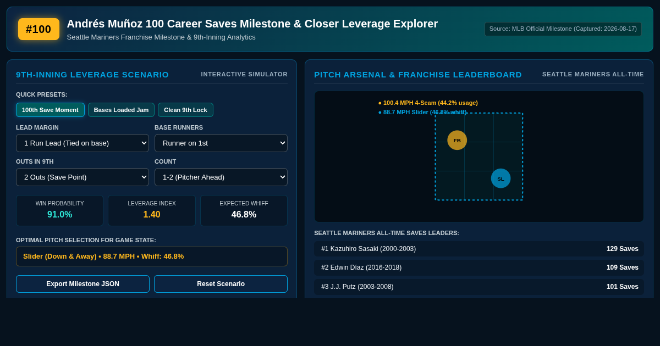Click the Leverage Index 1.40 card
The height and width of the screenshot is (346, 660).
point(152,210)
